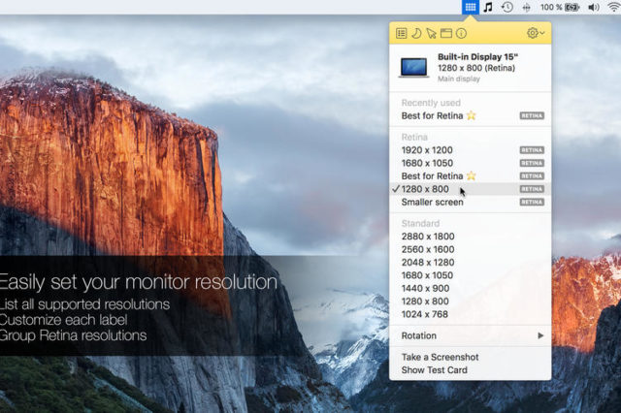Select Standard 2880 x 1800 resolution

click(427, 236)
